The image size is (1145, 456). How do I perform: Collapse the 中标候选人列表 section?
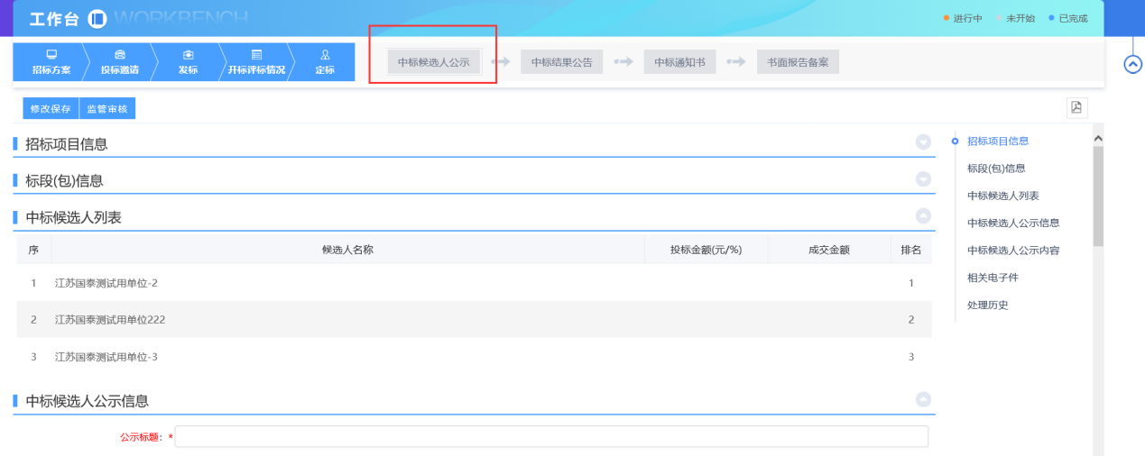click(923, 216)
